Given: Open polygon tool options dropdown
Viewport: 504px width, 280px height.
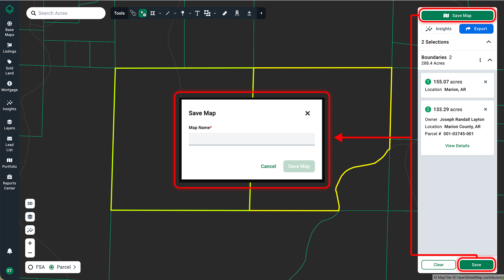Looking at the screenshot, I should coord(160,13).
